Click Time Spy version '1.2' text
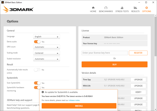The width and height of the screenshot is (157, 111). point(105,80)
